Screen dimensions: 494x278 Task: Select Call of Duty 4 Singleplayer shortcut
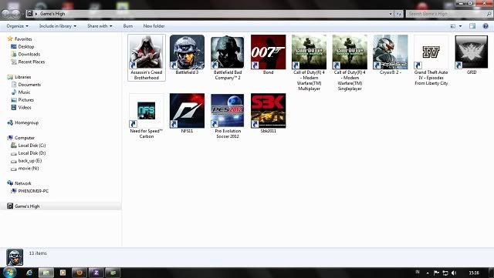coord(350,63)
